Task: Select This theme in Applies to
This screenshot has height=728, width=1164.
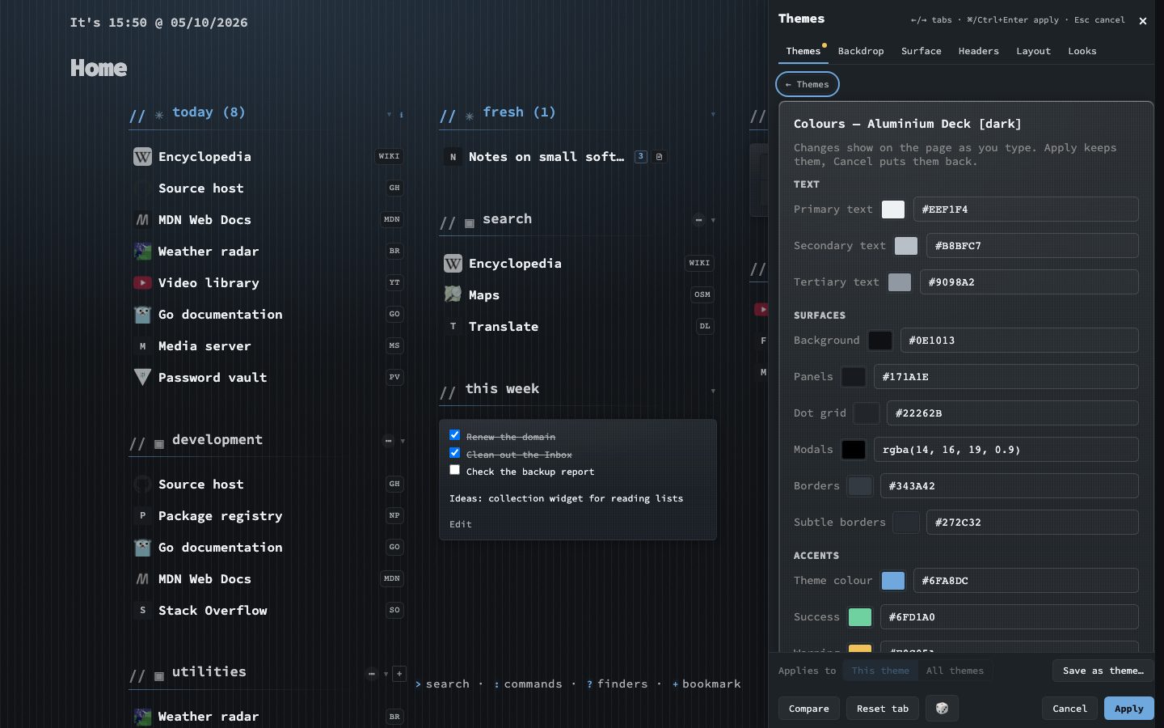Action: (x=879, y=671)
